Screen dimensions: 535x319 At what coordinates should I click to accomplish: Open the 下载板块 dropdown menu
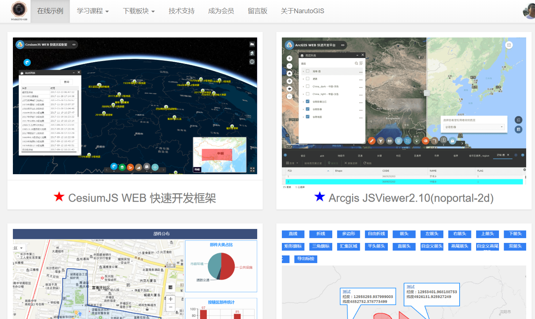[139, 11]
